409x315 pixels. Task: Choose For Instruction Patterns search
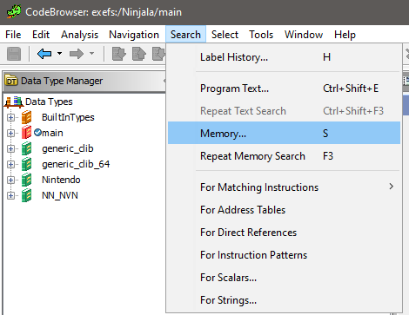[x=284, y=255]
